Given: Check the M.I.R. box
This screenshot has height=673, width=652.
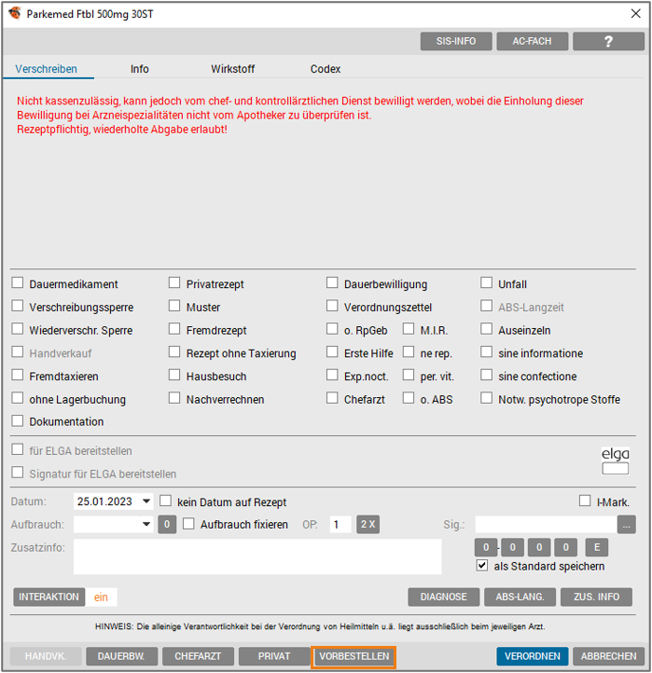Looking at the screenshot, I should tap(409, 329).
